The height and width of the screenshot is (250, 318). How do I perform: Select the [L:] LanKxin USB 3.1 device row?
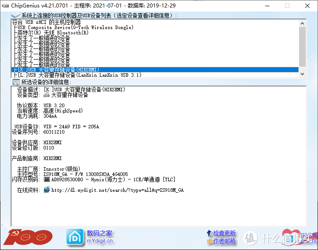79,75
